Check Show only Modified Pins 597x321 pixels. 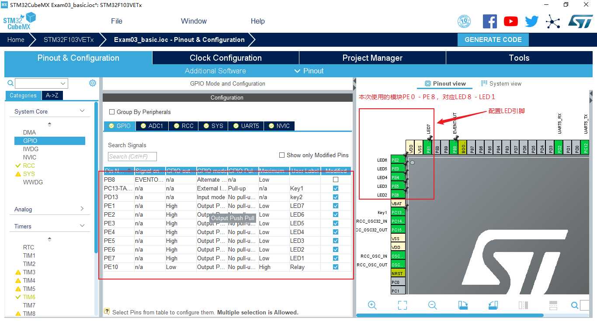[282, 155]
